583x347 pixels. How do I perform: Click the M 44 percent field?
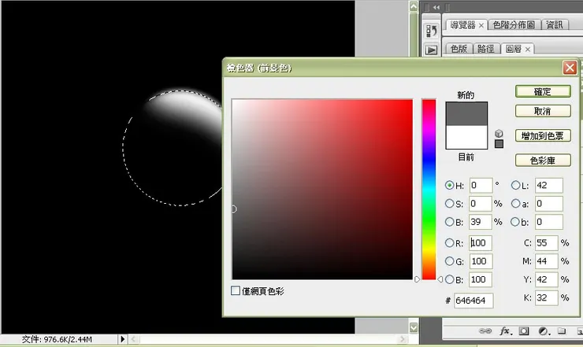coord(547,261)
